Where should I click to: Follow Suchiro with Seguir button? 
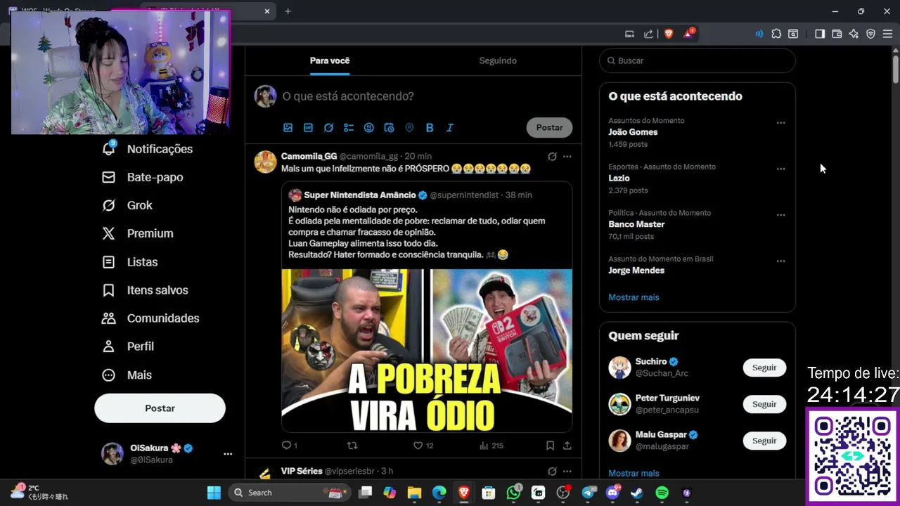point(764,368)
